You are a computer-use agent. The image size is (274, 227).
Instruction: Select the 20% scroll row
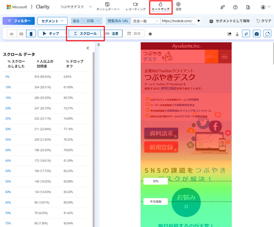coord(46,108)
